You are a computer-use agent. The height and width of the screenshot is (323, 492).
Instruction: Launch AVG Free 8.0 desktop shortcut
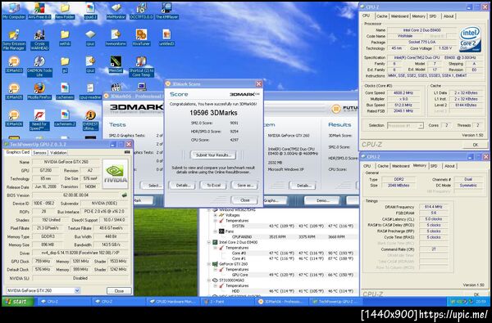pos(39,11)
